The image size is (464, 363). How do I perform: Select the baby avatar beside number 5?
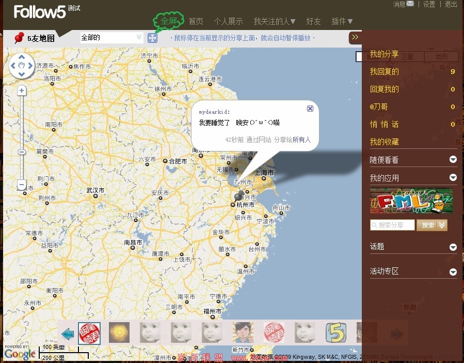click(305, 332)
